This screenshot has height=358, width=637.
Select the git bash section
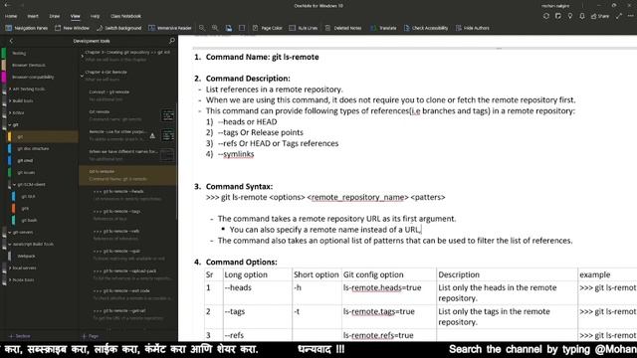click(45, 220)
